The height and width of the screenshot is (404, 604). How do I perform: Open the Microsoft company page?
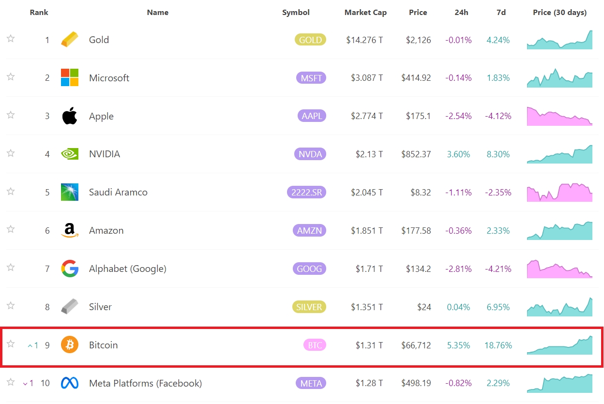[109, 78]
